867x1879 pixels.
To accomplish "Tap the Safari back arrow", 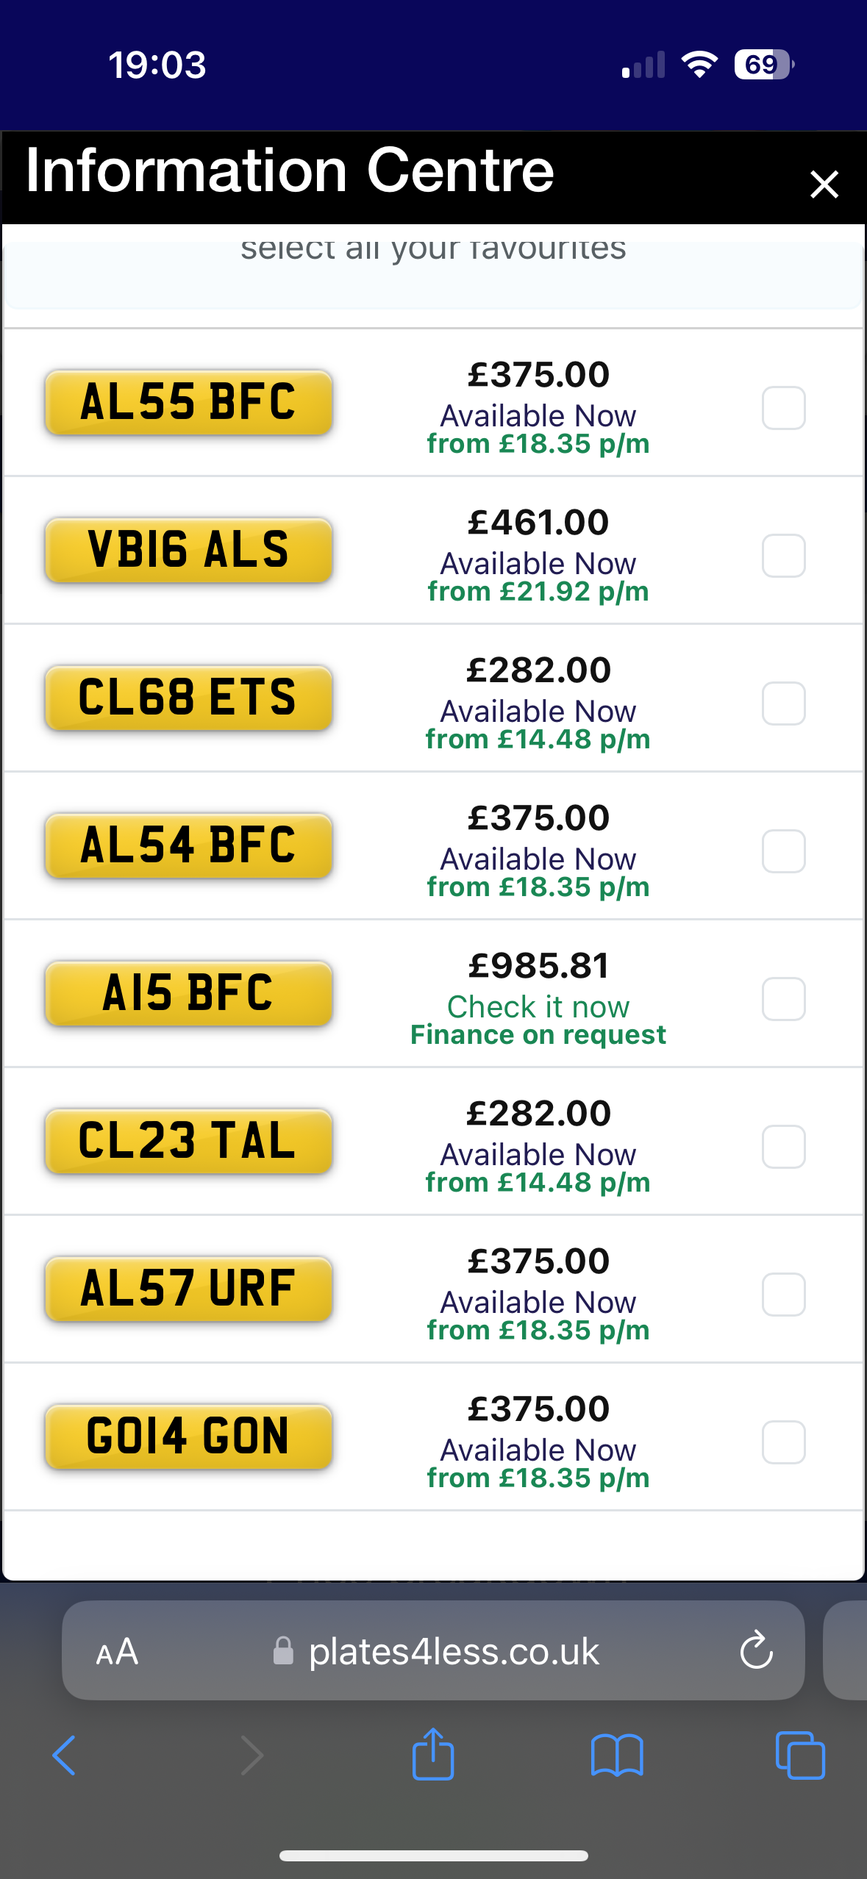I will pos(65,1755).
